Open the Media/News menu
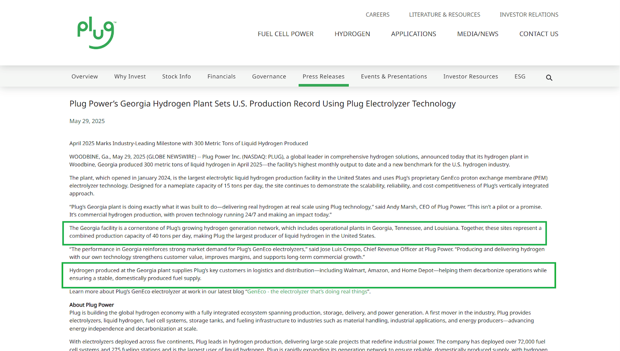620x351 pixels. 478,34
